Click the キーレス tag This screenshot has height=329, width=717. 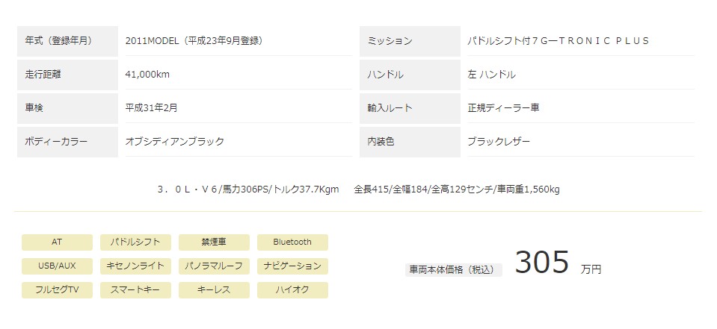click(214, 290)
